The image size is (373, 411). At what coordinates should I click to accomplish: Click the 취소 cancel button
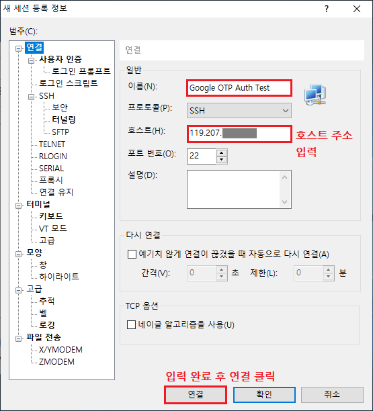(x=332, y=394)
